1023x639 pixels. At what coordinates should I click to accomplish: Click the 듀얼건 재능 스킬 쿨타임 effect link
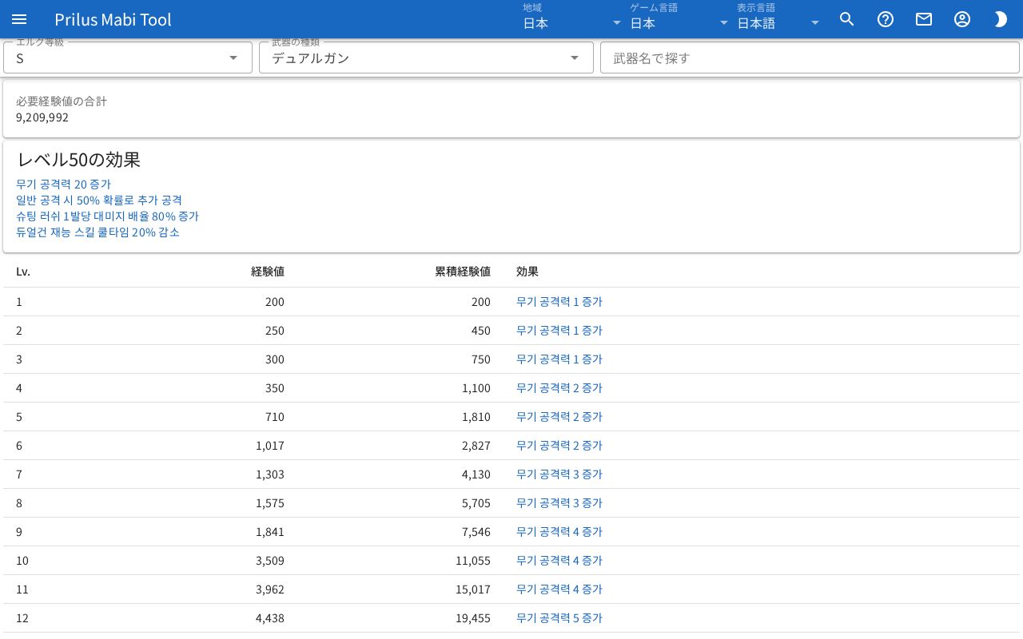pyautogui.click(x=98, y=232)
